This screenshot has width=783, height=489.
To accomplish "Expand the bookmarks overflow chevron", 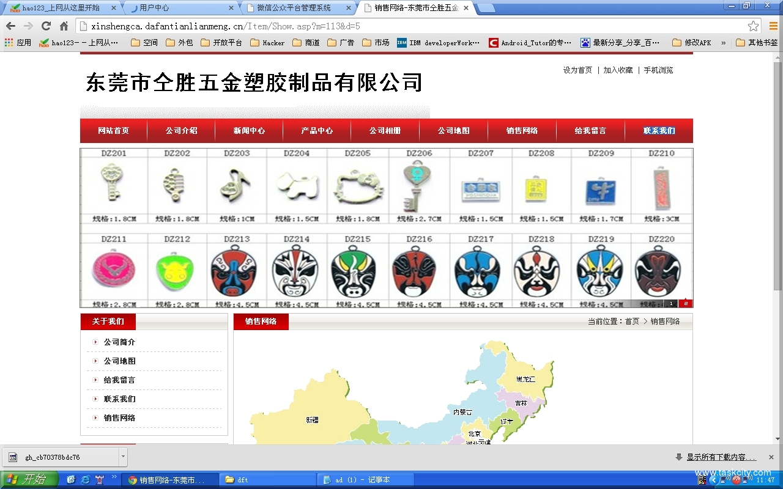I will (724, 43).
